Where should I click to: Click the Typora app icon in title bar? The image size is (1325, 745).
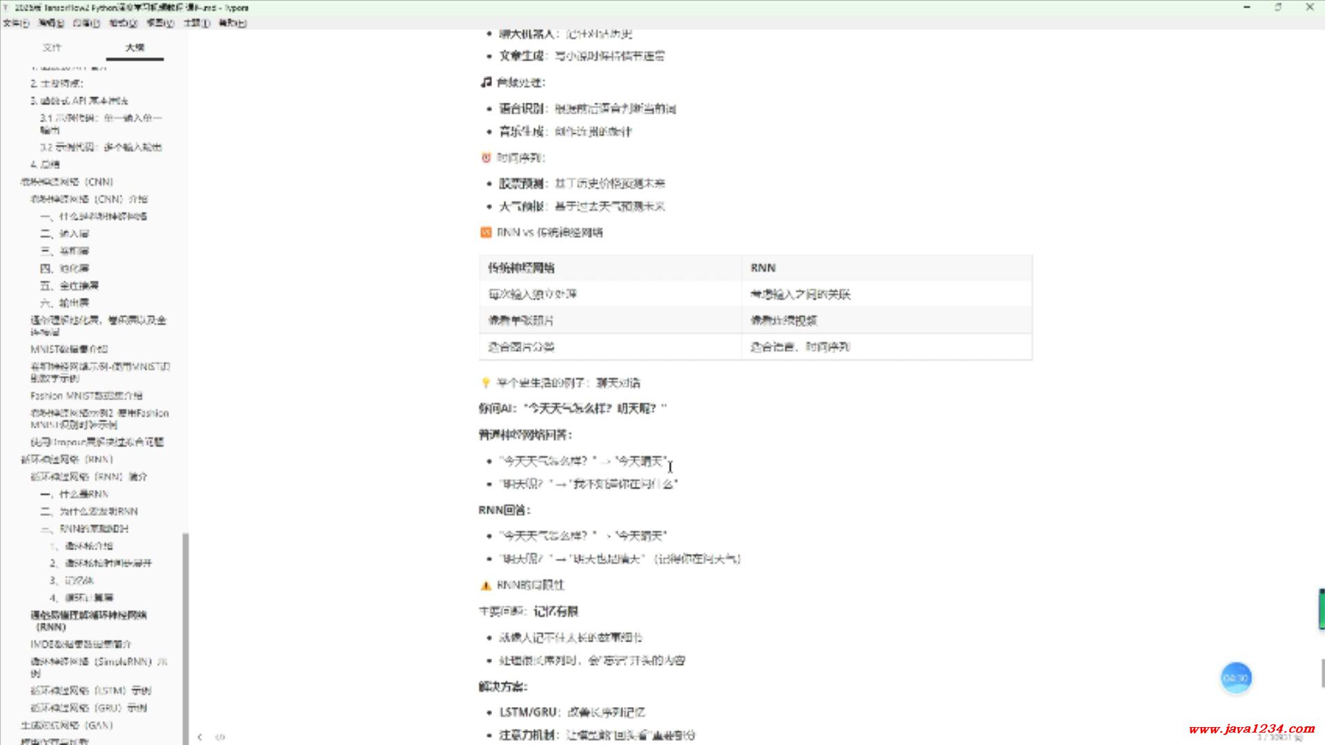coord(6,8)
